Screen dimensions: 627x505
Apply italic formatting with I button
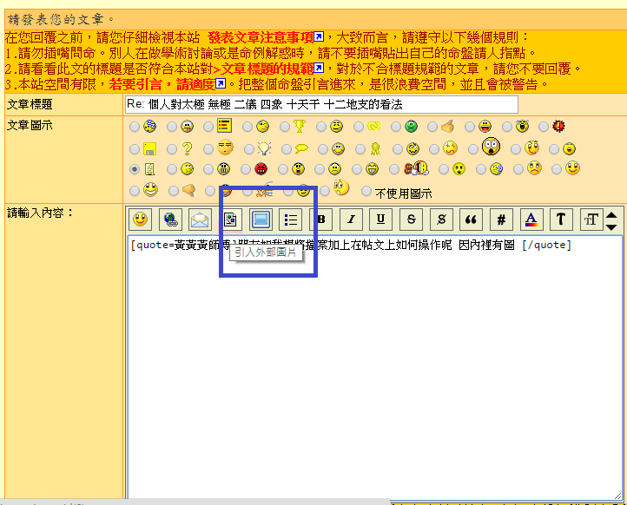pyautogui.click(x=351, y=220)
